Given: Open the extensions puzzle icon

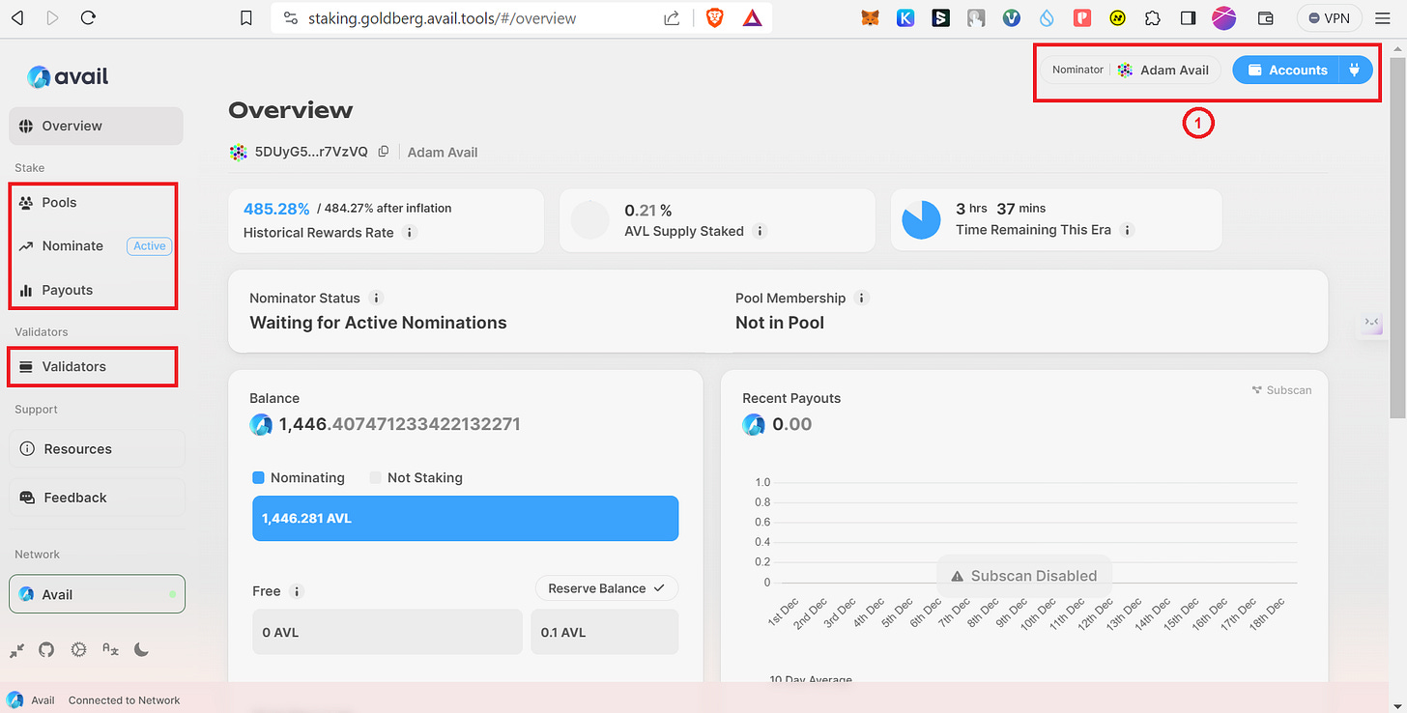Looking at the screenshot, I should pyautogui.click(x=1152, y=17).
